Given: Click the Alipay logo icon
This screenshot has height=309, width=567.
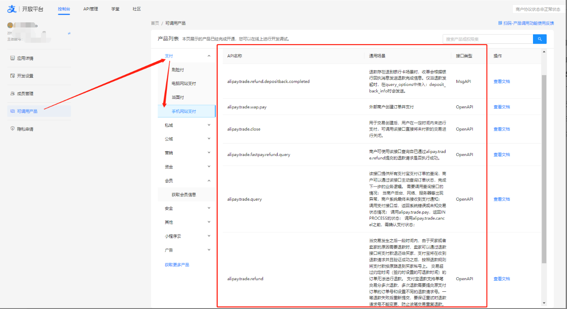Looking at the screenshot, I should click(12, 9).
